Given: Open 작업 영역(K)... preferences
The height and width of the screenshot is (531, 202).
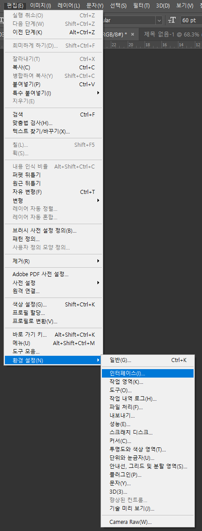Looking at the screenshot, I should (147, 382).
